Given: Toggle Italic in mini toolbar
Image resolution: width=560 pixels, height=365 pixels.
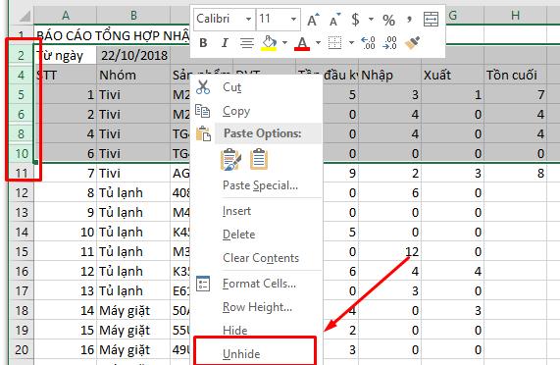Looking at the screenshot, I should pos(225,43).
